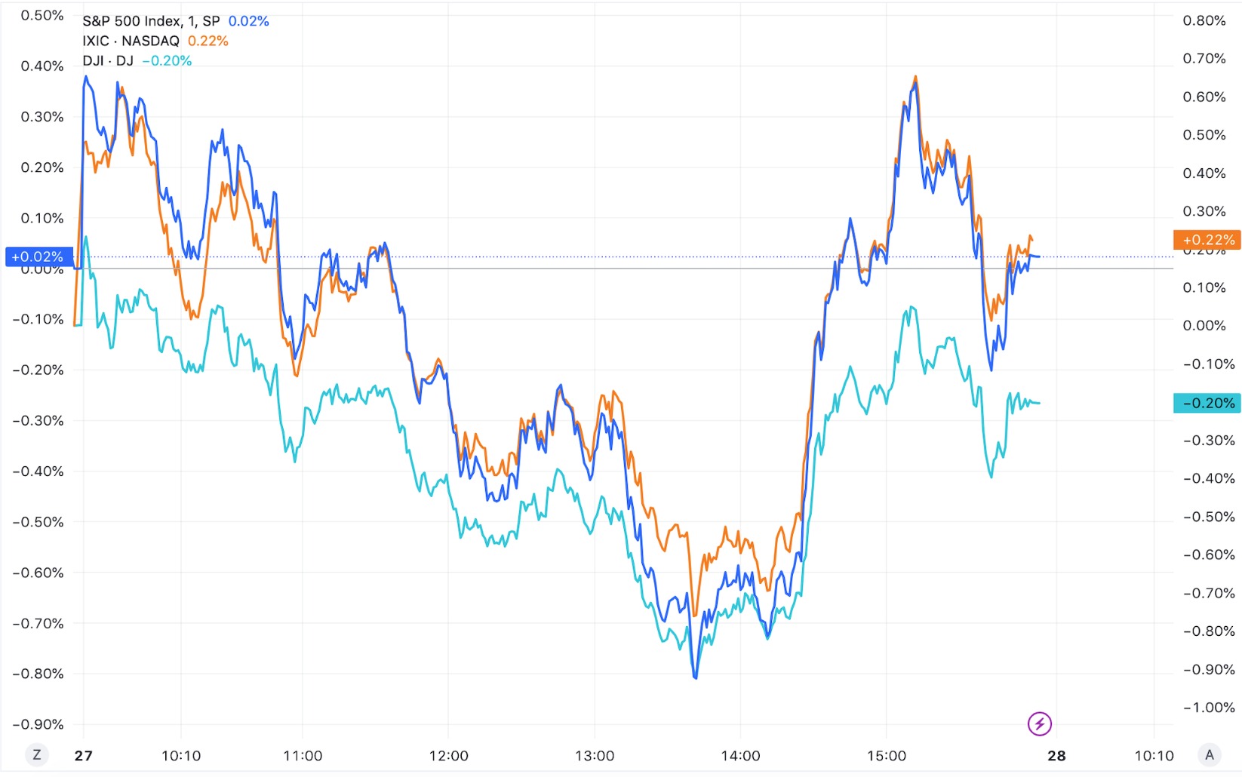1242x777 pixels.
Task: Click the date label 28 on time axis
Action: tap(1056, 756)
